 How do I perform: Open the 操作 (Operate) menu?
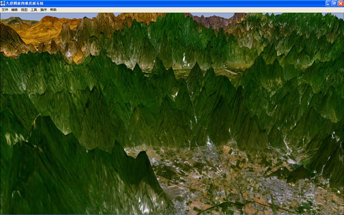click(x=44, y=10)
